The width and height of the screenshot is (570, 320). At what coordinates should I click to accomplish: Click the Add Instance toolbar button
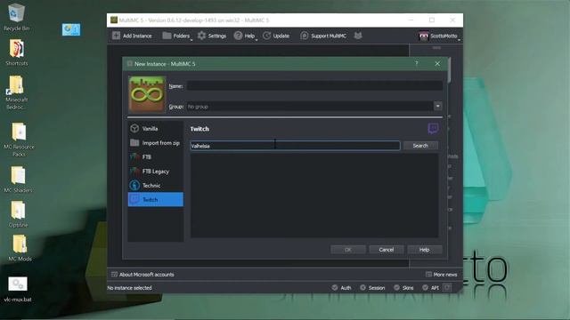click(133, 36)
